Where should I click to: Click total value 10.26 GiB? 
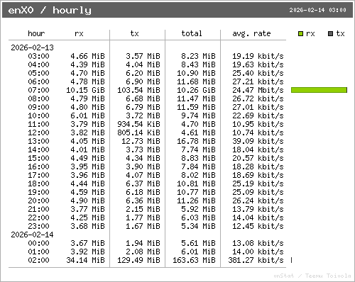point(196,90)
